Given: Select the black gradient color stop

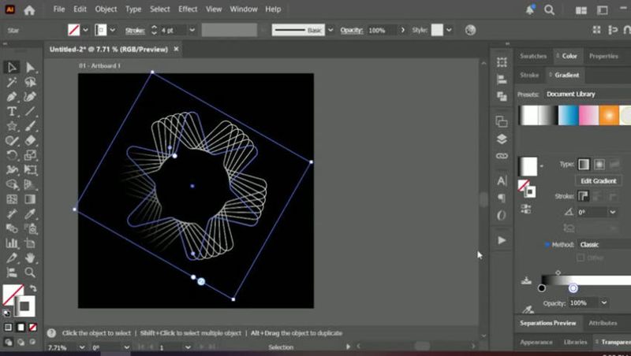Looking at the screenshot, I should (542, 288).
